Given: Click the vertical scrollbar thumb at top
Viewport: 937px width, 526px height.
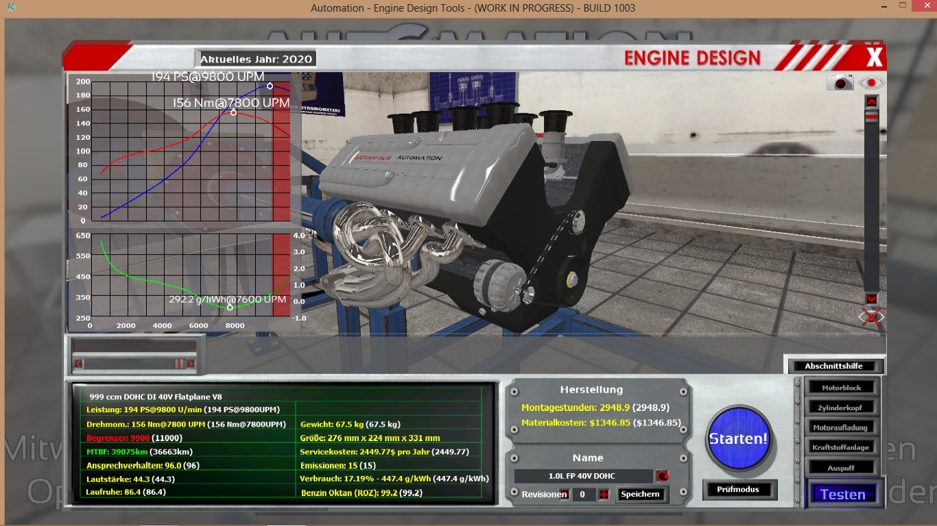Looking at the screenshot, I should [872, 117].
